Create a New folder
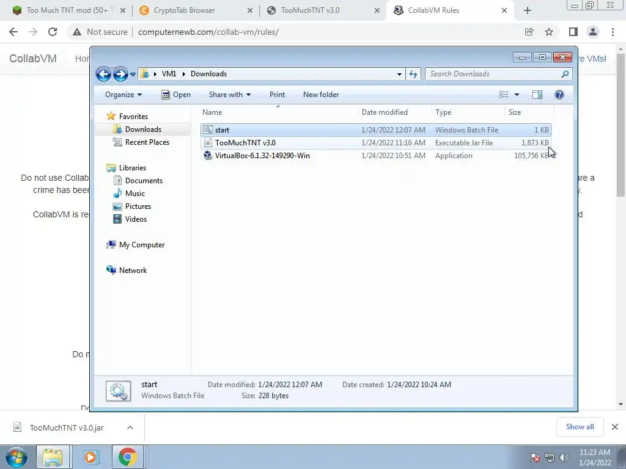The height and width of the screenshot is (469, 626). pyautogui.click(x=321, y=95)
